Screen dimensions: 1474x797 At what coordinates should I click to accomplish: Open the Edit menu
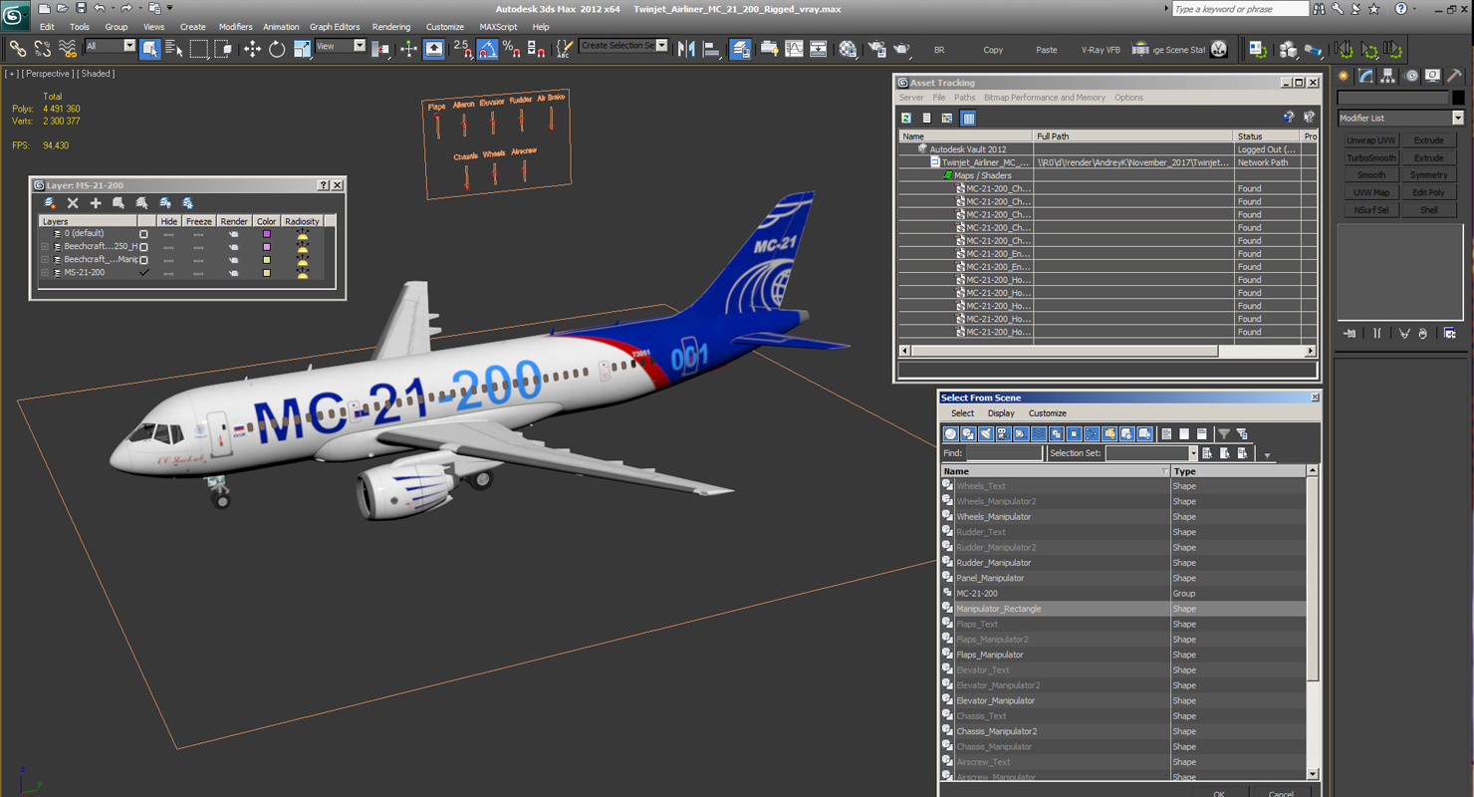[47, 27]
